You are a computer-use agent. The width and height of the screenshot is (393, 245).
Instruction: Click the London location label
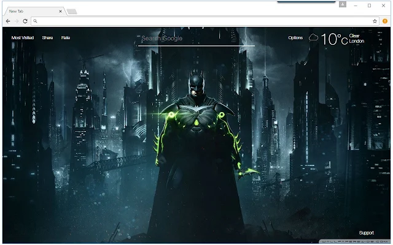click(x=357, y=41)
